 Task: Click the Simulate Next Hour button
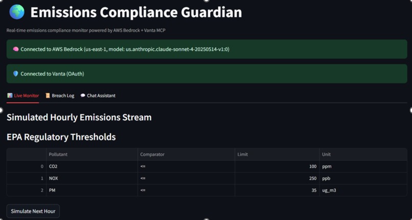point(33,211)
